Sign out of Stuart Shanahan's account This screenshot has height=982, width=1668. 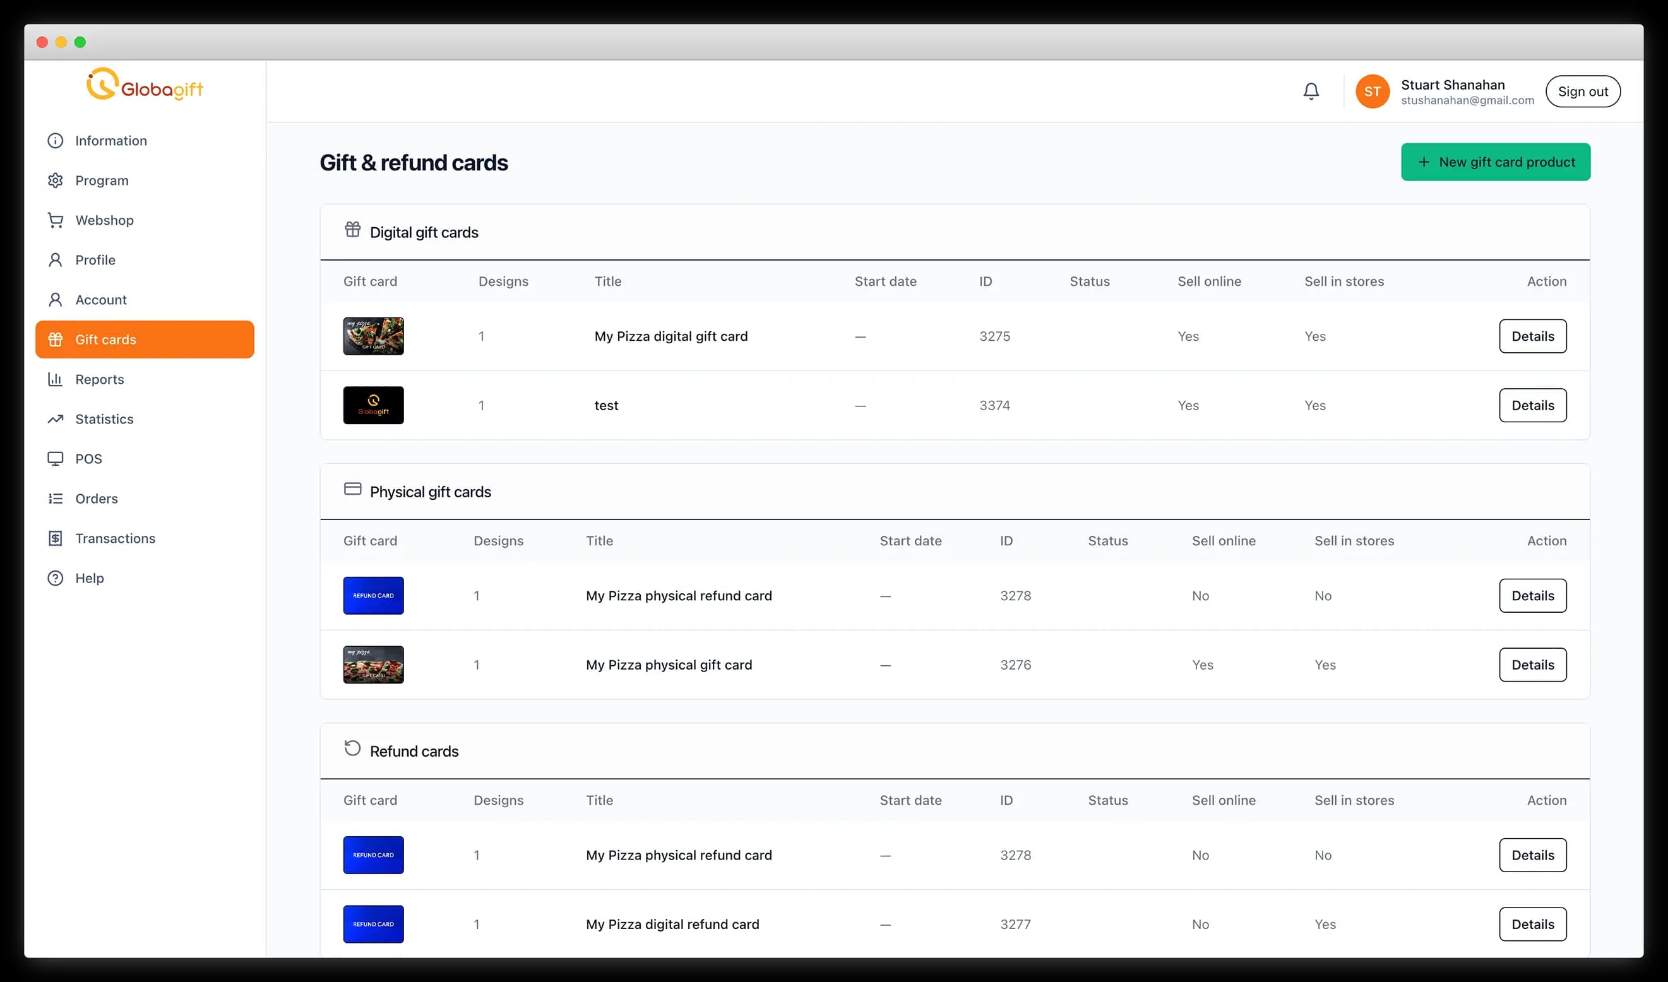click(1583, 91)
